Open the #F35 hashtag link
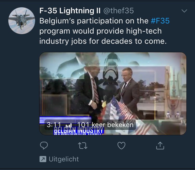Image resolution: width=195 pixels, height=170 pixels. click(x=160, y=21)
